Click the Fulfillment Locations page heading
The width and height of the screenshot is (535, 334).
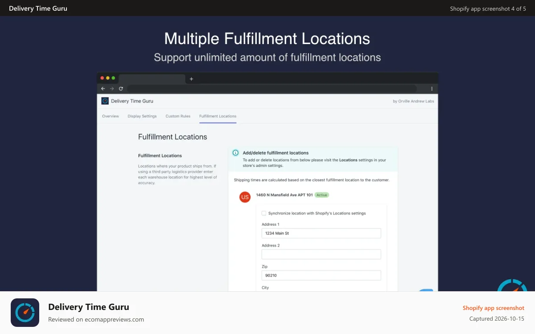(173, 137)
